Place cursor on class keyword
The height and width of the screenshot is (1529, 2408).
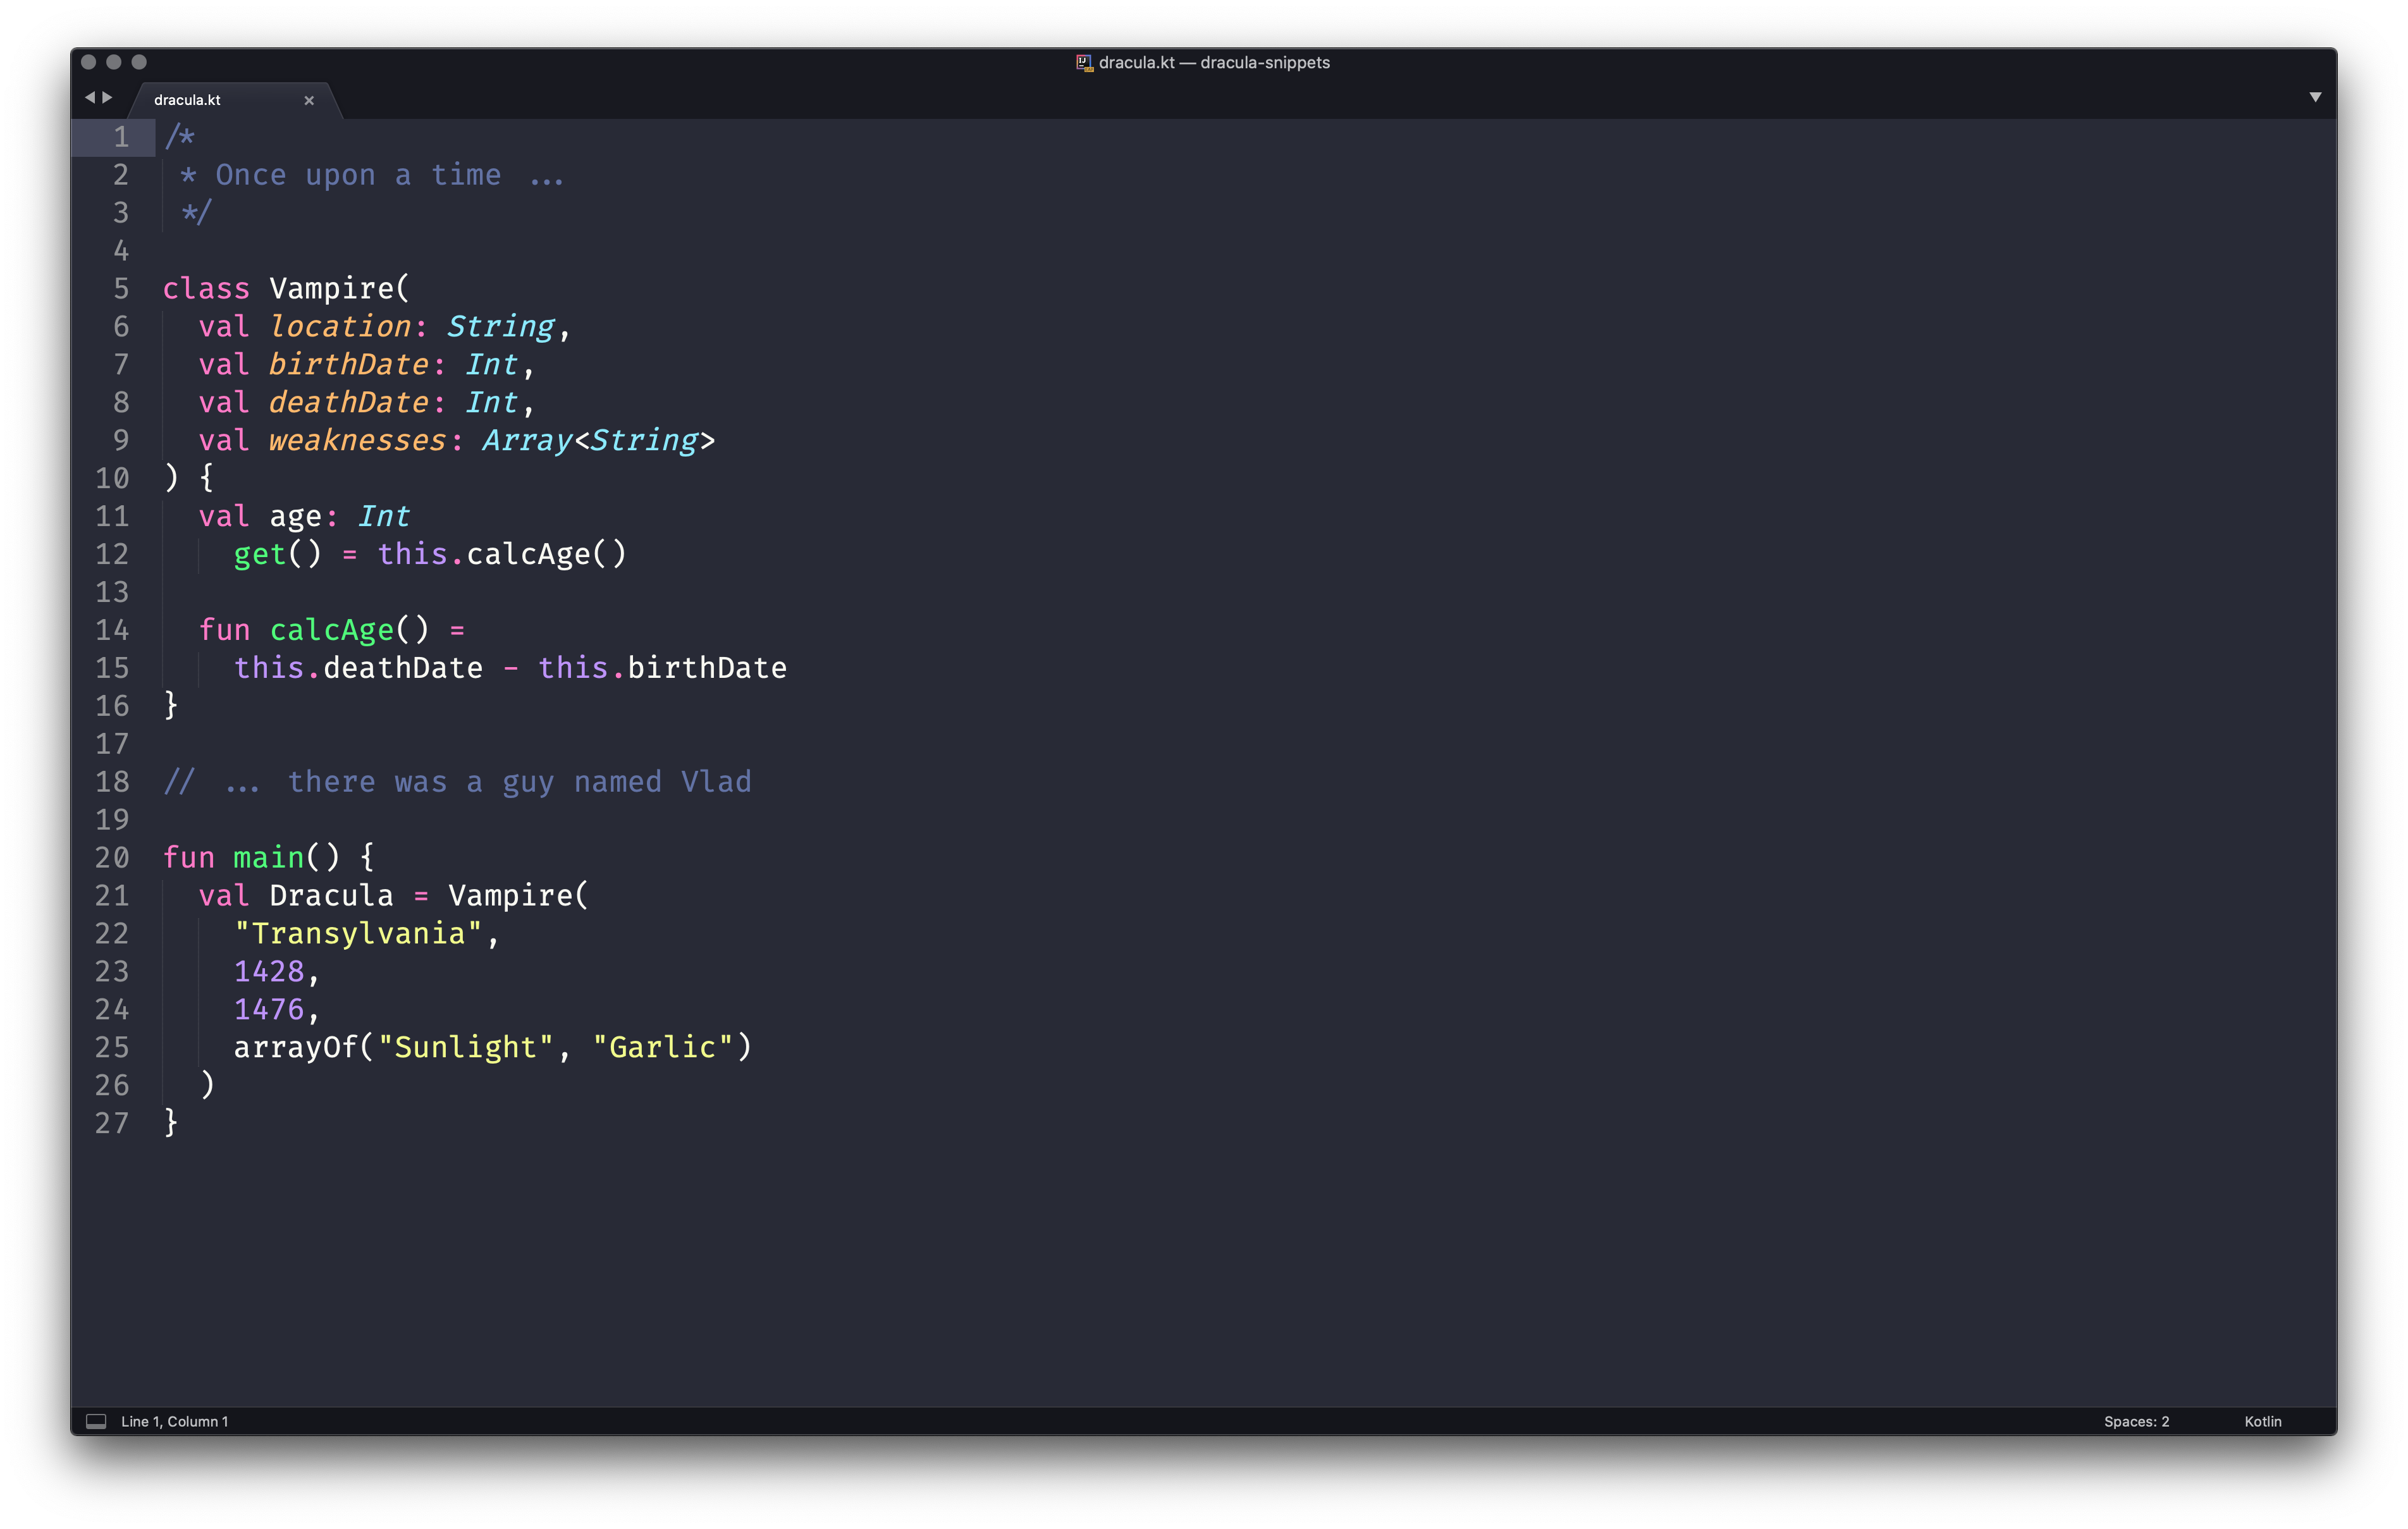click(206, 289)
